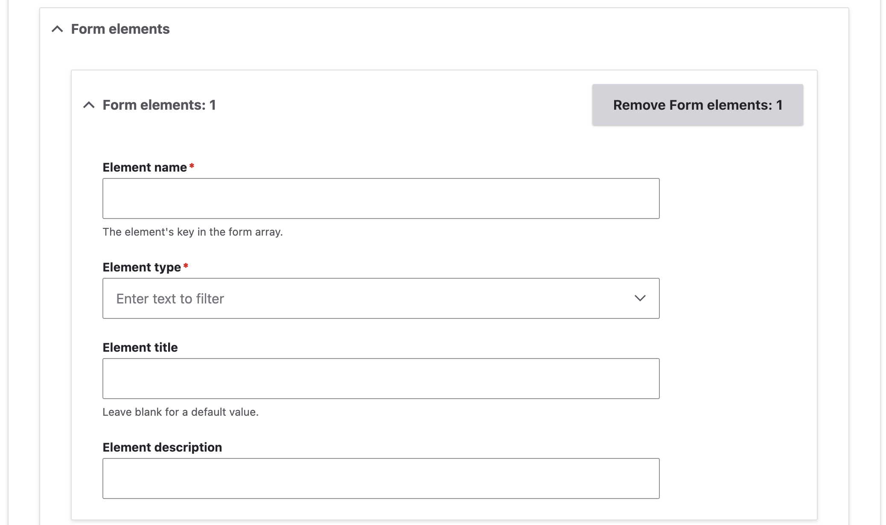Collapse the Form elements: 1 chevron

tap(89, 105)
